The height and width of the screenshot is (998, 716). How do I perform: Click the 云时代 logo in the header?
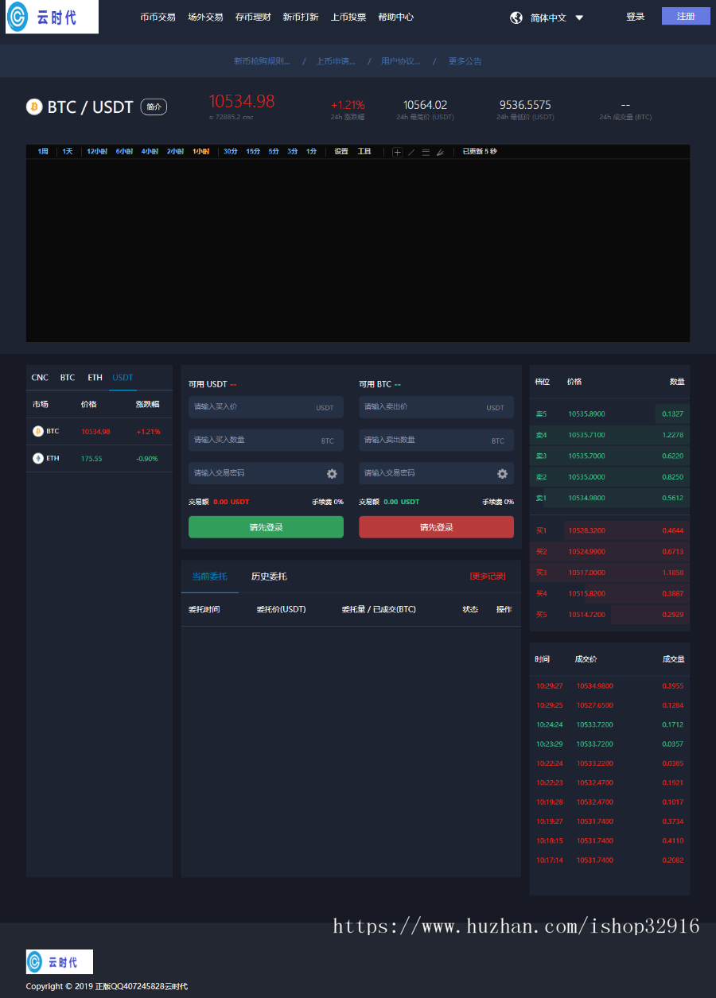(x=52, y=17)
